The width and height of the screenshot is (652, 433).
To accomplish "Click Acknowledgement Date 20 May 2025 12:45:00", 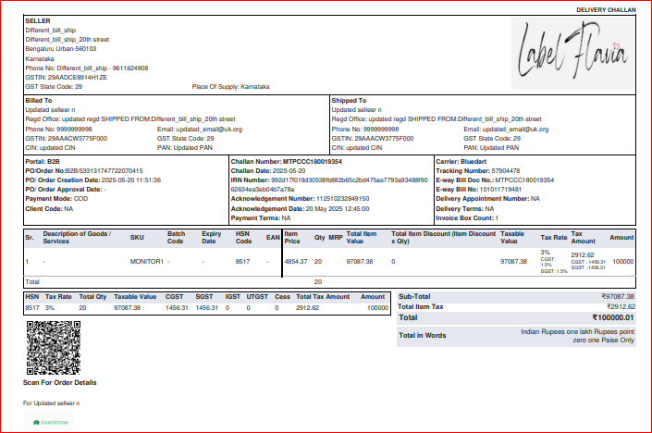I will (x=301, y=209).
